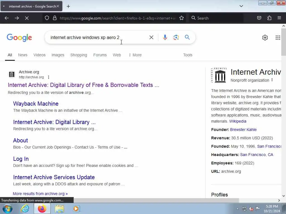Open the Action Center flag icon
Image resolution: width=286 pixels, height=214 pixels.
pyautogui.click(x=258, y=209)
